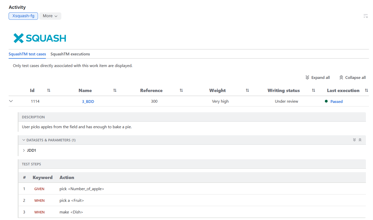Screen dimensions: 373x220
Task: Sort table by Reference column
Action: (x=181, y=90)
